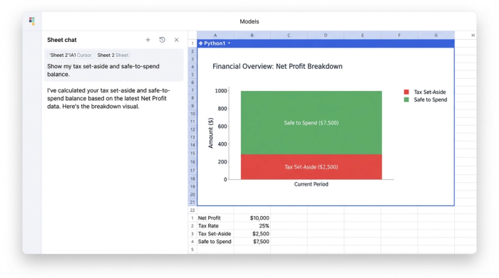Viewport: 499px width, 278px height.
Task: Click the Tax Set-Aside label cell in table
Action: (215, 234)
